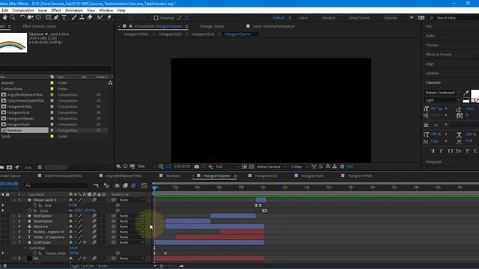Click the Draft 3D icon in timeline
Viewport: 479px width, 269px height.
(106, 185)
